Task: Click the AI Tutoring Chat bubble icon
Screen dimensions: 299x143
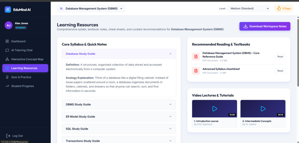Action: click(7, 50)
